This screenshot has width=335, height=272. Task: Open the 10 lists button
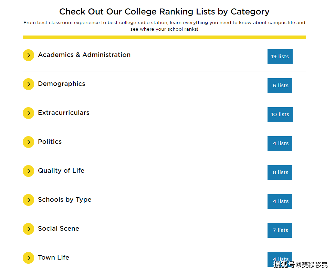[x=280, y=114]
